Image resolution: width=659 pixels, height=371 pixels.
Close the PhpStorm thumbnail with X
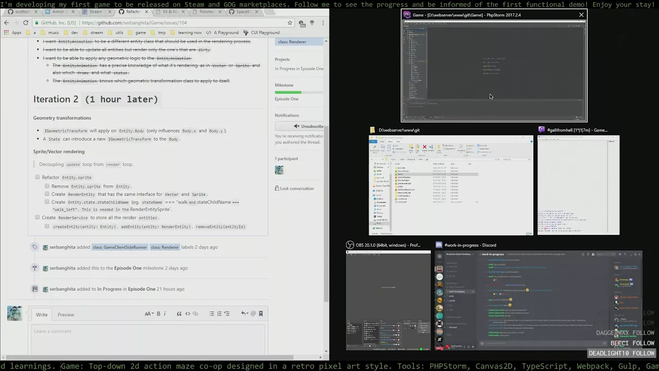(x=581, y=15)
